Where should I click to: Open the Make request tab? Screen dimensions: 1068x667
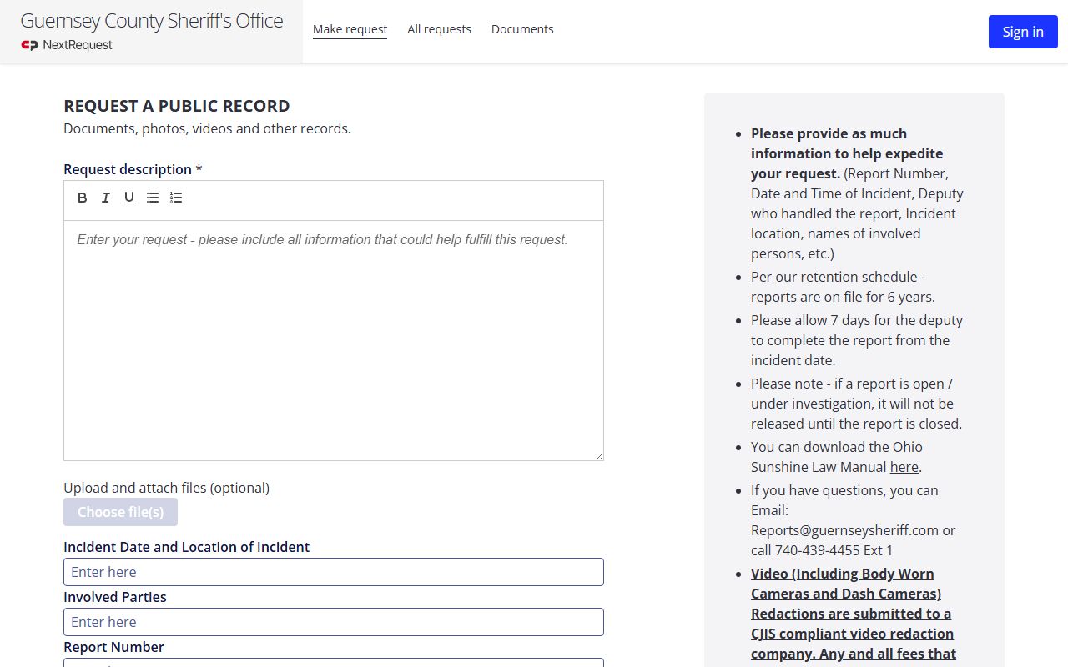pos(350,29)
